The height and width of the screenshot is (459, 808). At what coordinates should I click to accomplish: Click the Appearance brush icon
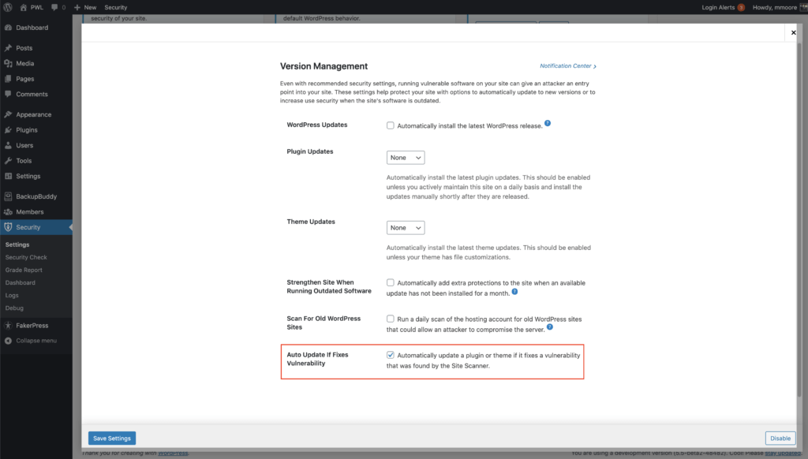(8, 114)
